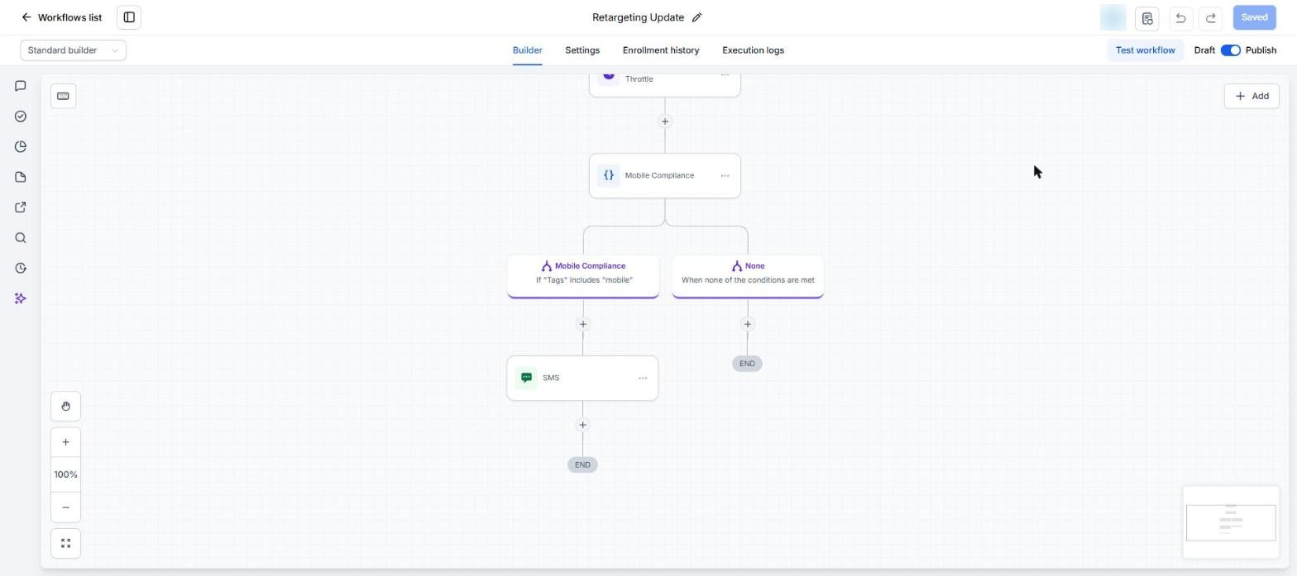The height and width of the screenshot is (576, 1297).
Task: Select the None branch card
Action: pos(748,276)
